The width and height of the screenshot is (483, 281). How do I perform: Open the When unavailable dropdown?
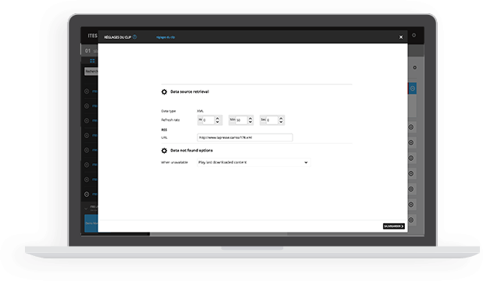(254, 162)
